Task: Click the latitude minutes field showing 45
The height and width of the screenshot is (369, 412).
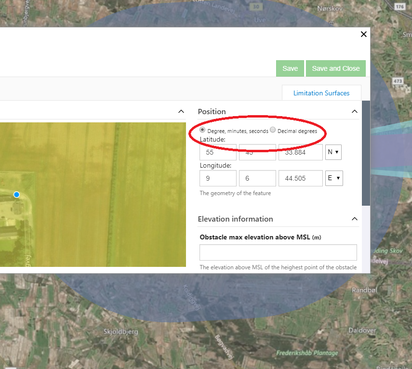Action: (x=257, y=152)
